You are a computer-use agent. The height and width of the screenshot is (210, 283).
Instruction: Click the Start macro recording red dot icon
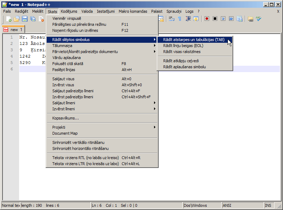click(x=207, y=19)
